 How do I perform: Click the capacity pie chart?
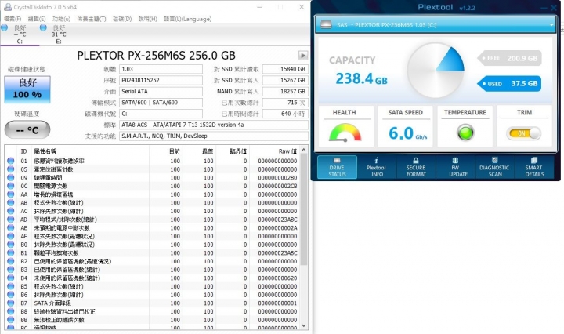point(436,71)
